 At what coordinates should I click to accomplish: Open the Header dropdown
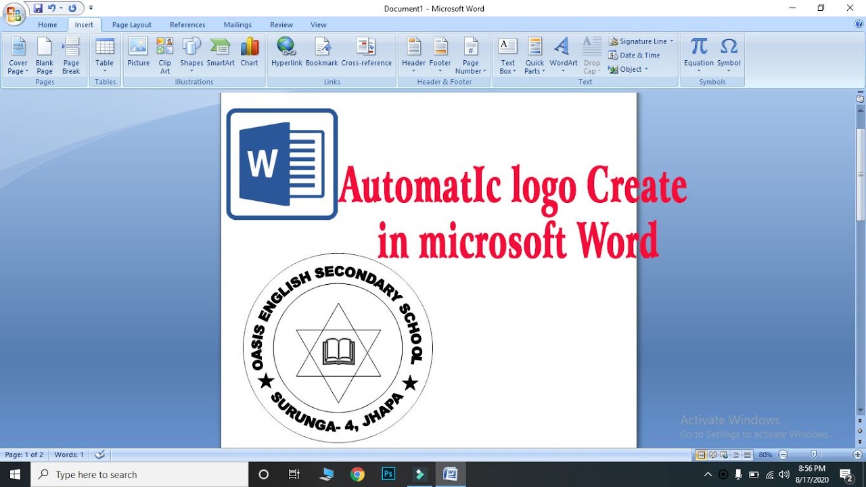[413, 55]
